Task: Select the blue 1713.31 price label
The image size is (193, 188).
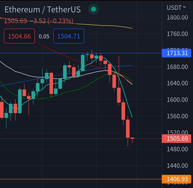Action: pos(177,53)
